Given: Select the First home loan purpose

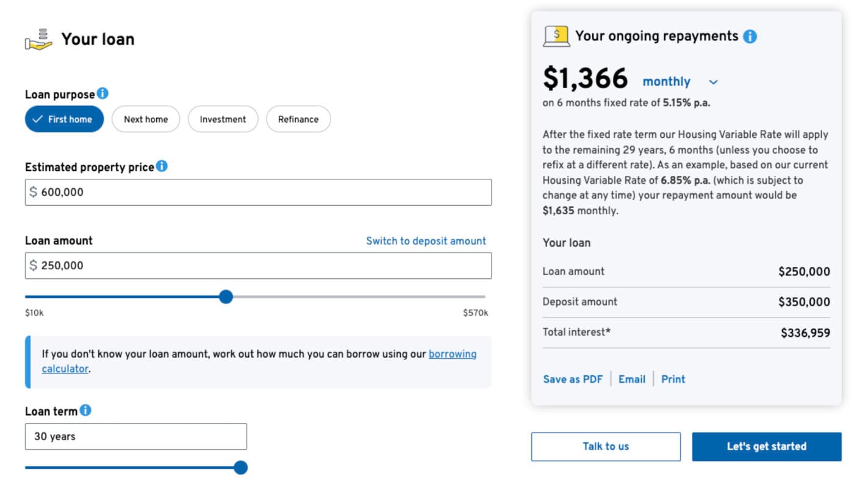Looking at the screenshot, I should coord(64,119).
